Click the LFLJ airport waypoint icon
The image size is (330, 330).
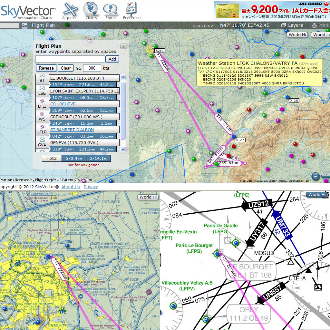42,101
